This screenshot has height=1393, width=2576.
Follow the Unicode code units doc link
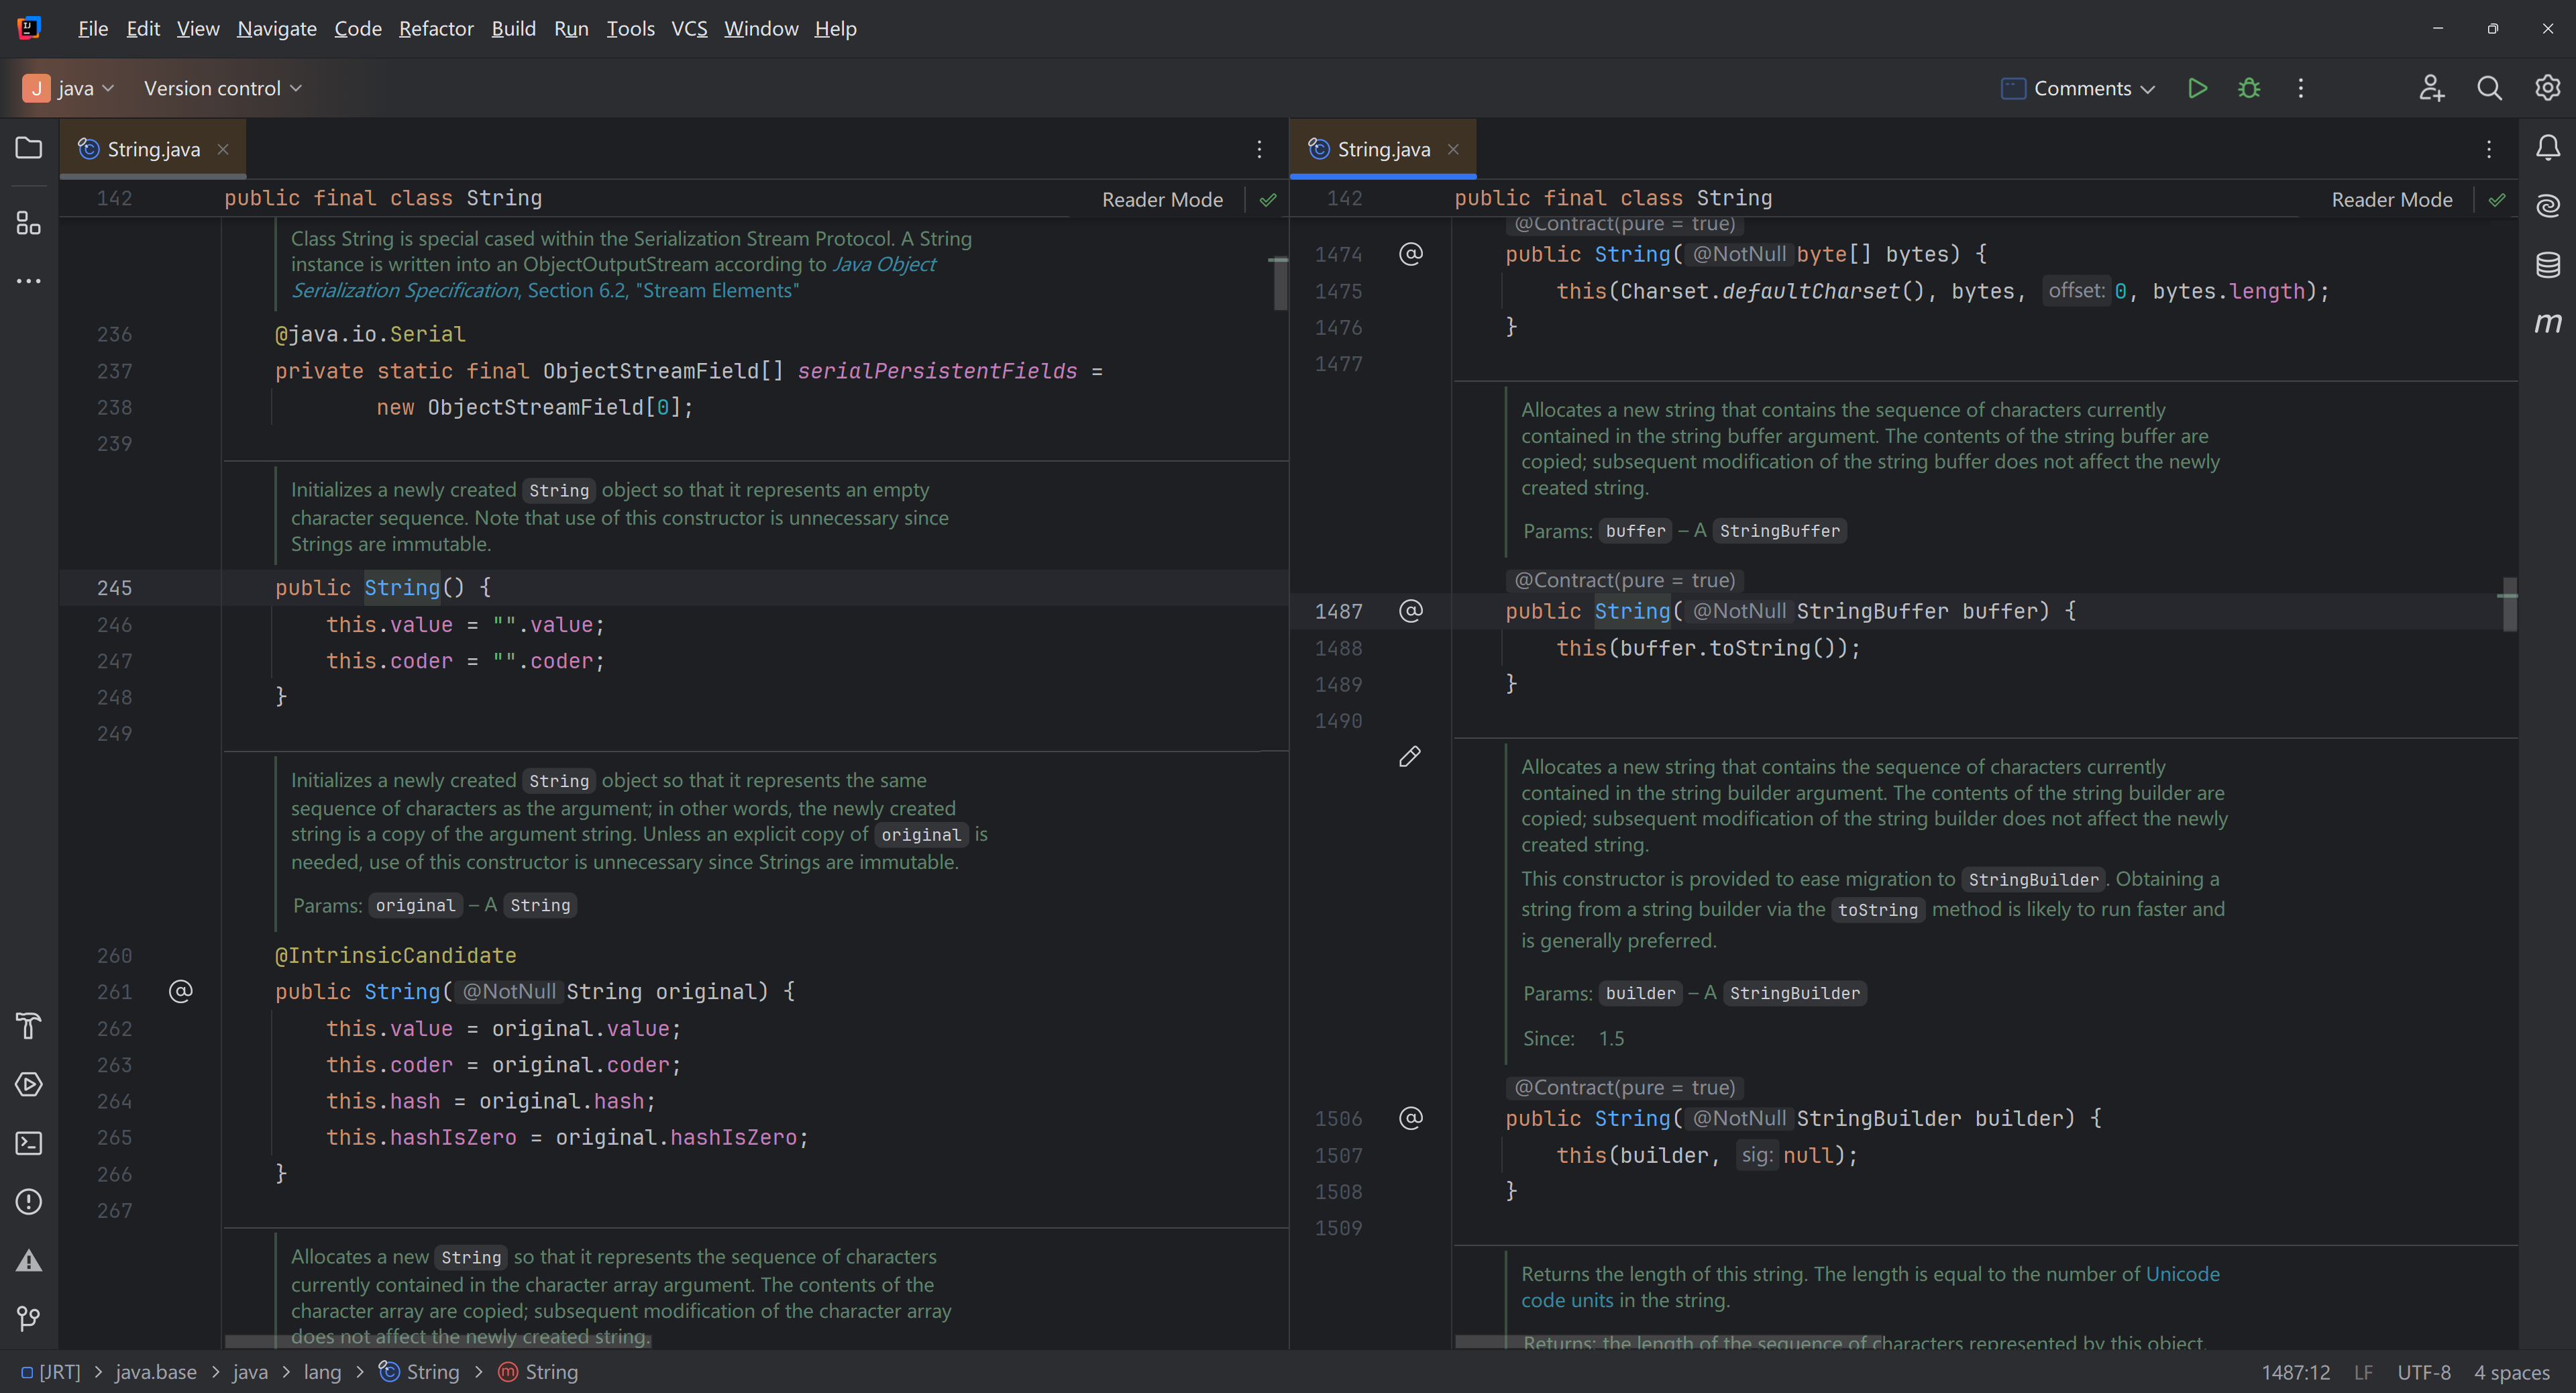coord(2182,1274)
